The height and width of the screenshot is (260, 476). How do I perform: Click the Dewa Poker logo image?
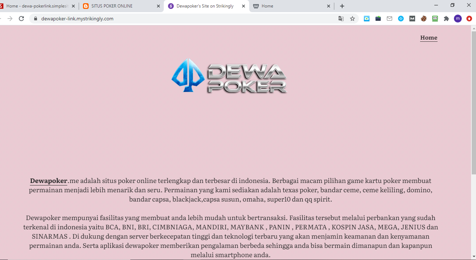(229, 76)
